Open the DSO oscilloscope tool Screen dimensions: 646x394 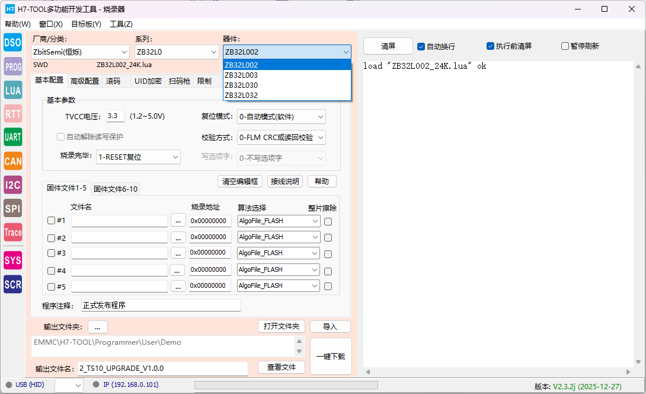[12, 43]
